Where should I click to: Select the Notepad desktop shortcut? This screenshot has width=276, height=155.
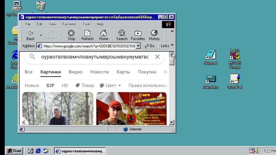pos(210,57)
